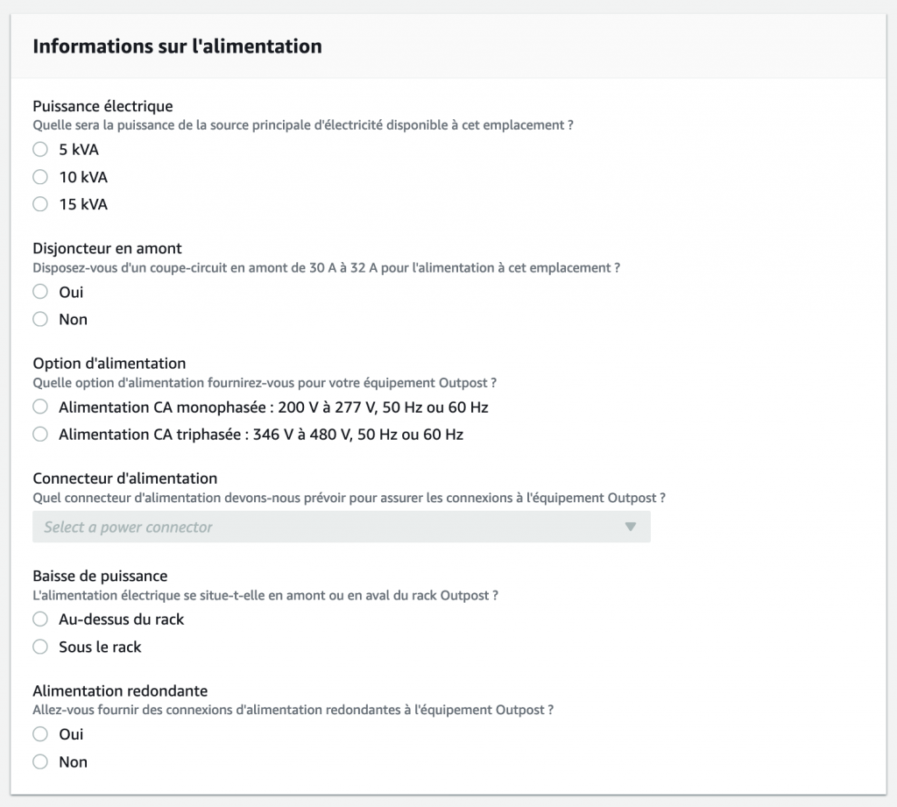Select Au-dessus du rack option
This screenshot has width=897, height=807.
(40, 619)
